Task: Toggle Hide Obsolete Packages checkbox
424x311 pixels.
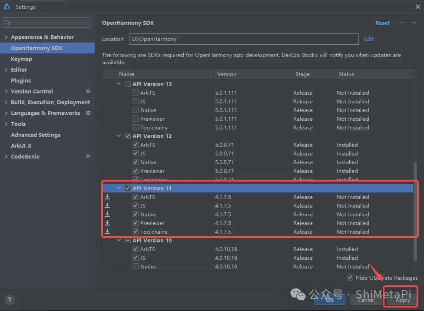Action: pyautogui.click(x=350, y=278)
